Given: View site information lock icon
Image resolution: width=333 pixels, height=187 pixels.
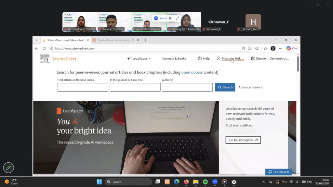Looking at the screenshot, I should coord(52,48).
